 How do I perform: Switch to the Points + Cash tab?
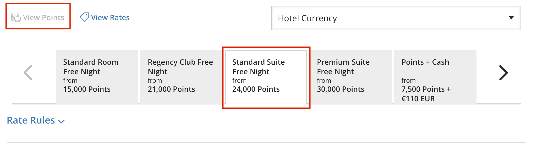(435, 77)
